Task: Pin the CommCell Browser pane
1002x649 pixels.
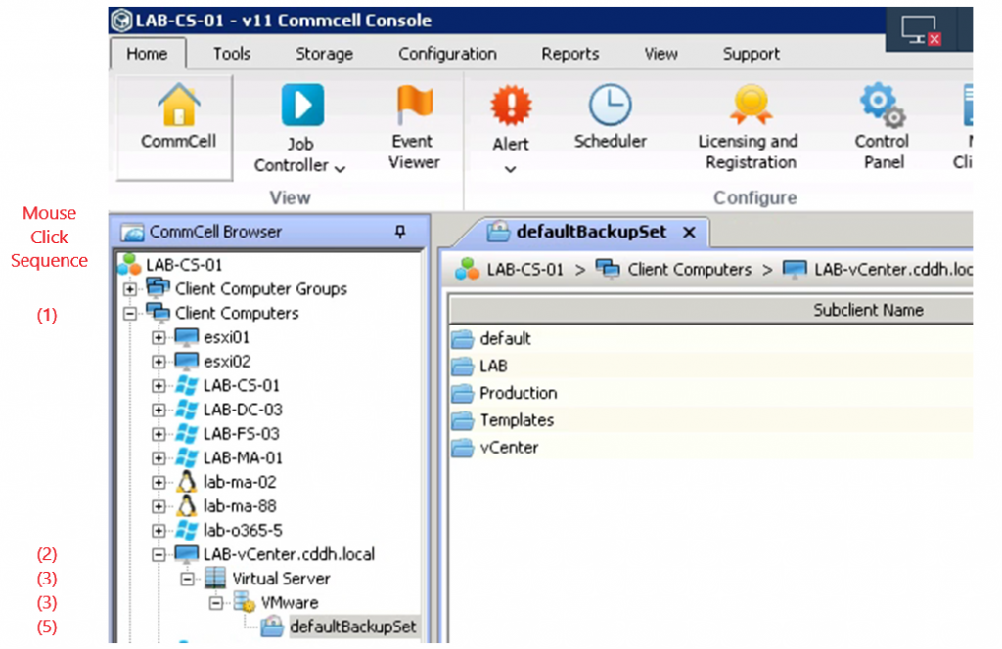Action: coord(400,232)
